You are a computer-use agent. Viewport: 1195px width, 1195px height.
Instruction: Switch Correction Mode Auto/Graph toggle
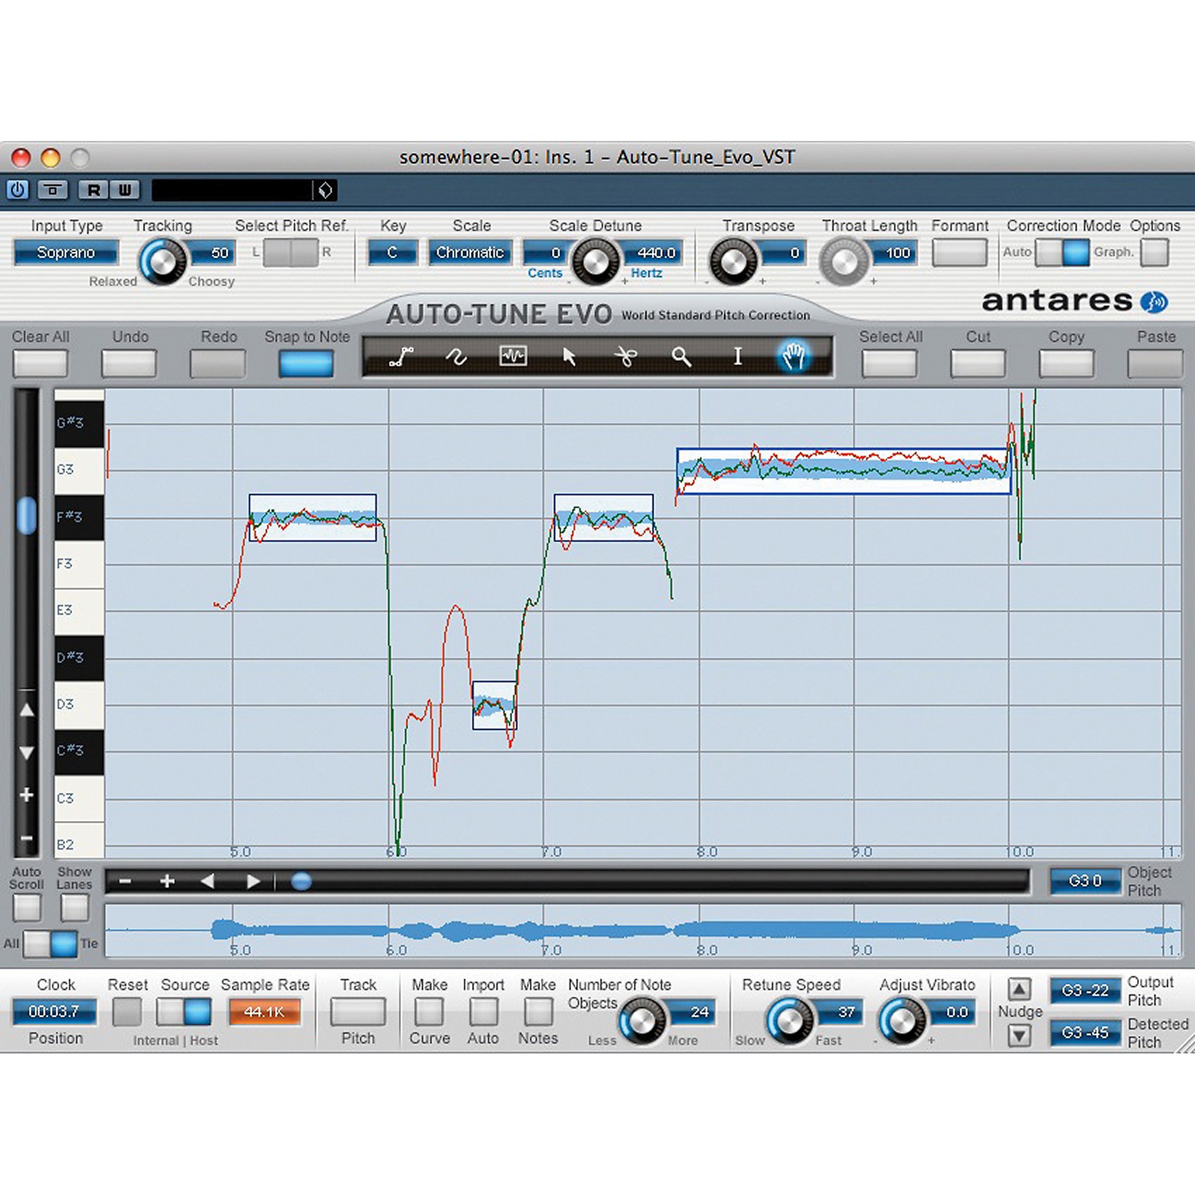click(1062, 252)
